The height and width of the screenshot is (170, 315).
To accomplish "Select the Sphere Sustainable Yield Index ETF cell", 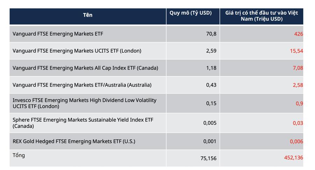I will (x=83, y=123).
